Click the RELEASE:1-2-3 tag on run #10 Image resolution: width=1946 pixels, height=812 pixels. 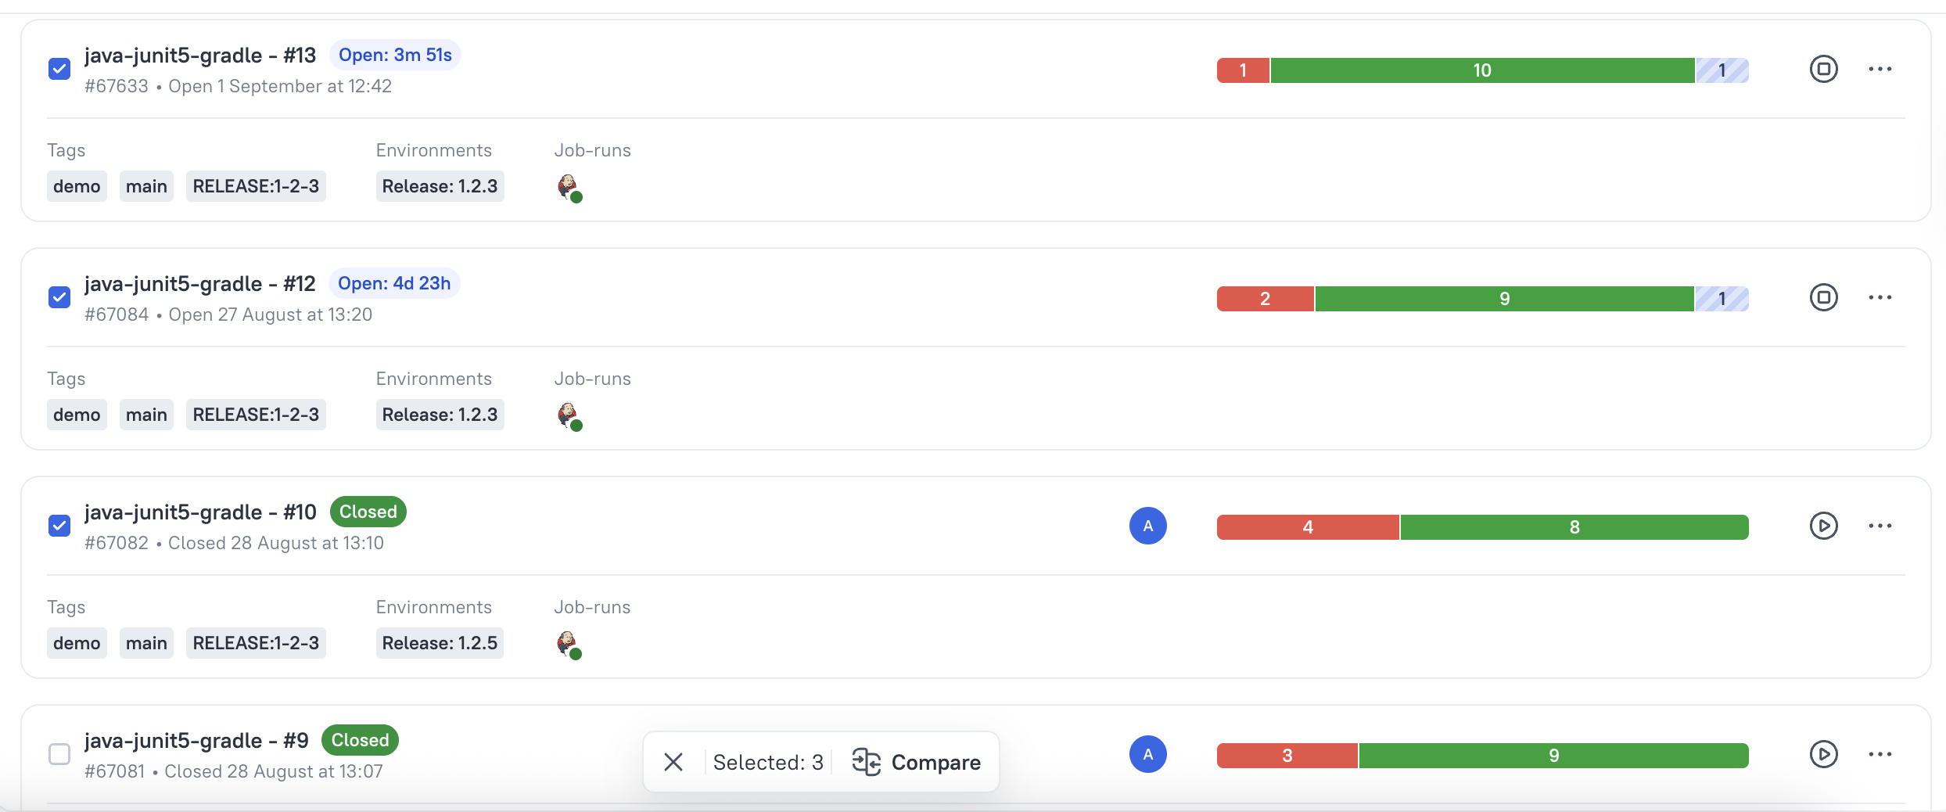(255, 643)
